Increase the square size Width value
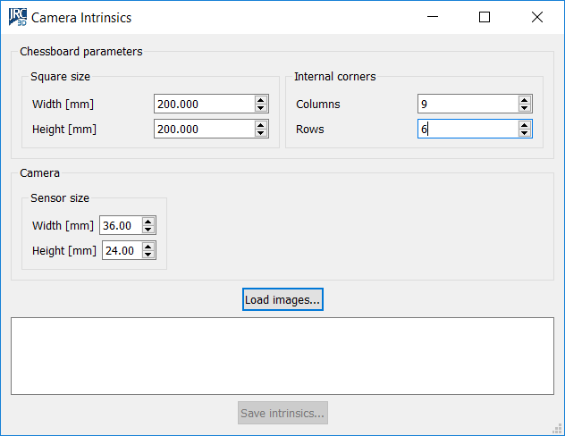This screenshot has height=436, width=565. tap(261, 100)
